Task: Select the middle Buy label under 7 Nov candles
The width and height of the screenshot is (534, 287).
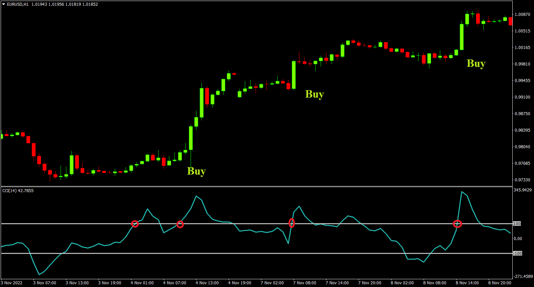Action: click(x=315, y=94)
